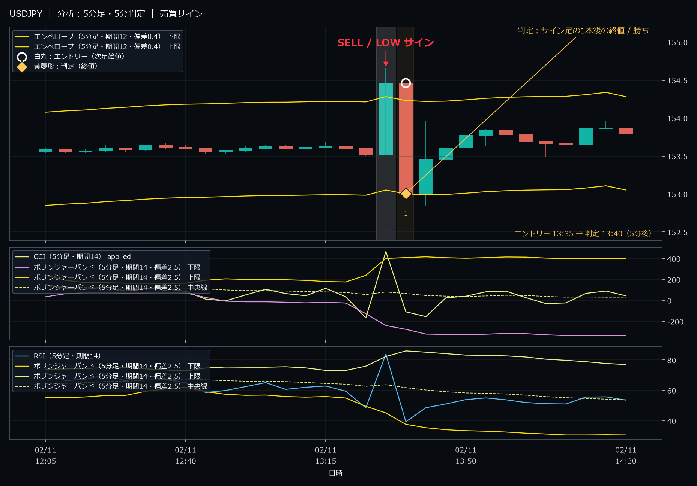Image resolution: width=697 pixels, height=486 pixels.
Task: Select the 白丸：エントリー（次足始値）legend entry
Action: pos(71,57)
